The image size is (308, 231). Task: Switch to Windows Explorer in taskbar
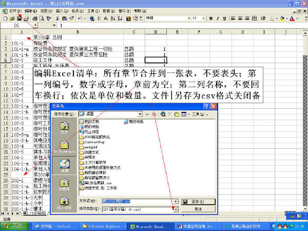[x=106, y=226]
